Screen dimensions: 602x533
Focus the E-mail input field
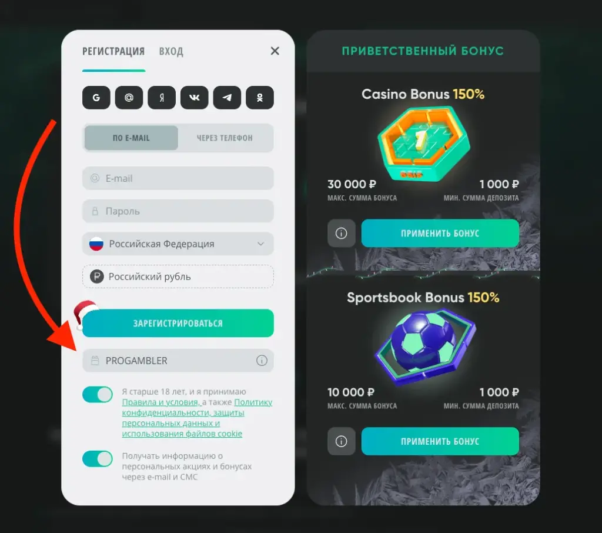(x=178, y=178)
